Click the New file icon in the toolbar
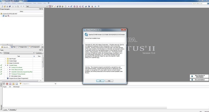209x112 pixels. click(x=2, y=6)
